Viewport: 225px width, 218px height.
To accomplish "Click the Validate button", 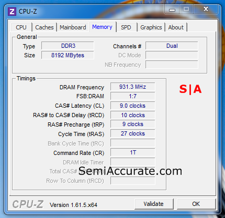I will [154, 204].
